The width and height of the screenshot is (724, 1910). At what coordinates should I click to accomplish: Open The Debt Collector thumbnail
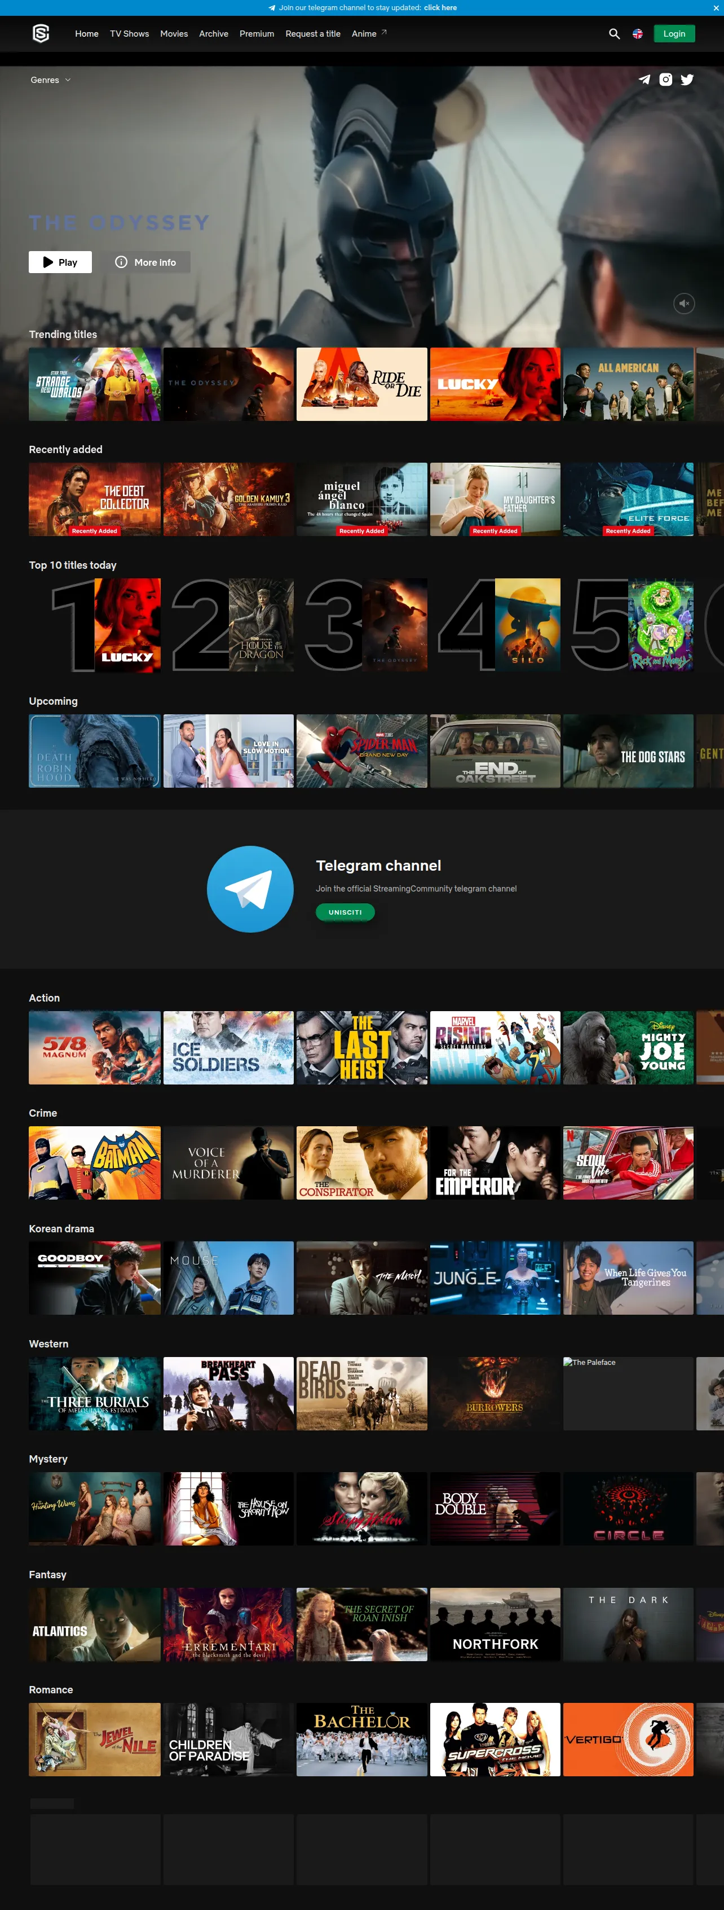tap(95, 500)
